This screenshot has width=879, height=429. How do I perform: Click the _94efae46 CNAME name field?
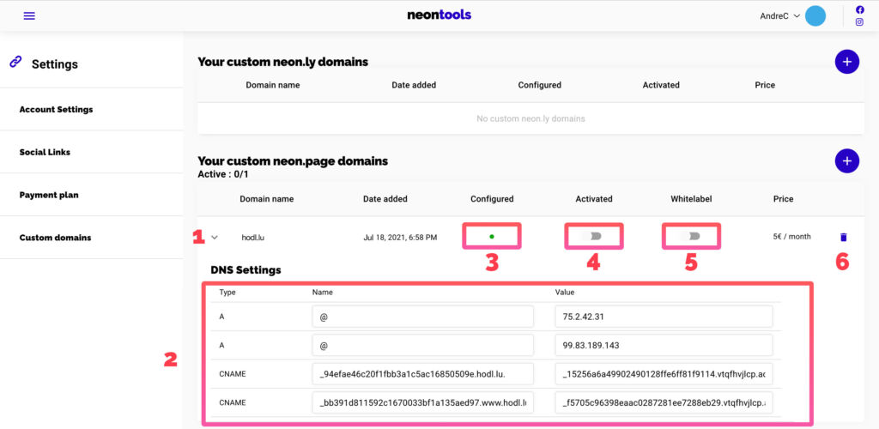(x=422, y=373)
